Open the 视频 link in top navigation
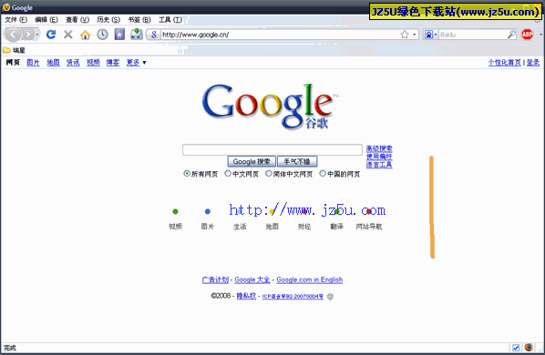Image resolution: width=545 pixels, height=355 pixels. click(93, 63)
